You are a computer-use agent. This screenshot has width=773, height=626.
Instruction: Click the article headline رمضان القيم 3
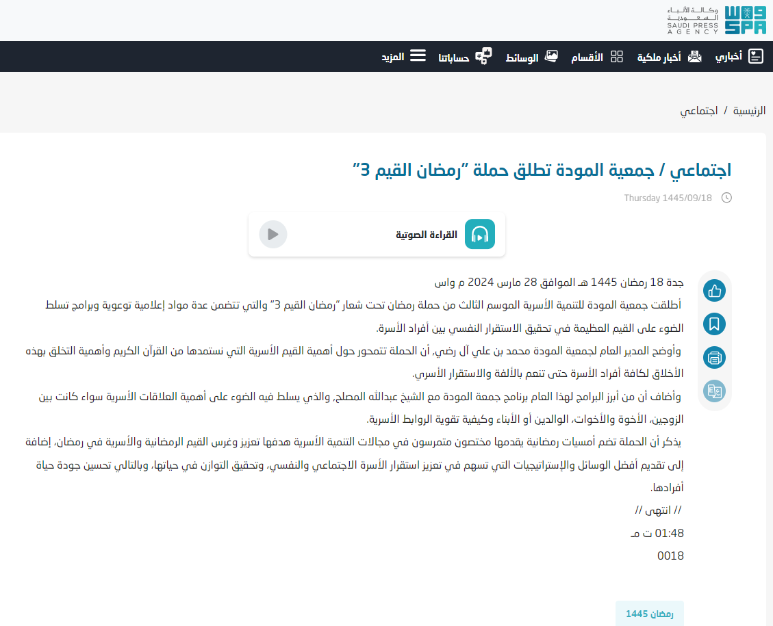[x=542, y=170]
